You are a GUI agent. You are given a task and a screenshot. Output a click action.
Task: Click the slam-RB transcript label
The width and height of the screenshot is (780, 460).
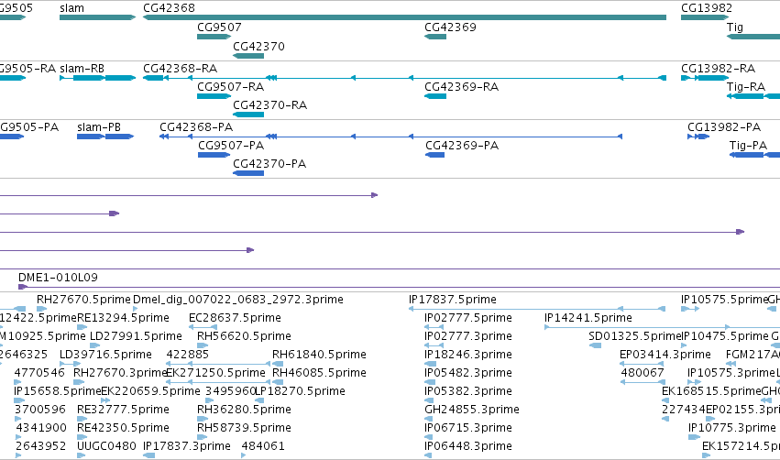click(x=82, y=68)
